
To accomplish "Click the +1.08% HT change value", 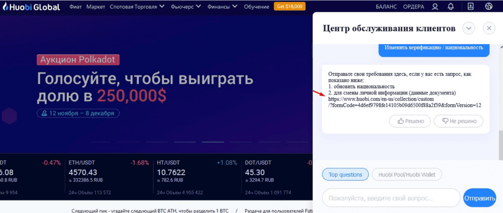I will [x=227, y=163].
